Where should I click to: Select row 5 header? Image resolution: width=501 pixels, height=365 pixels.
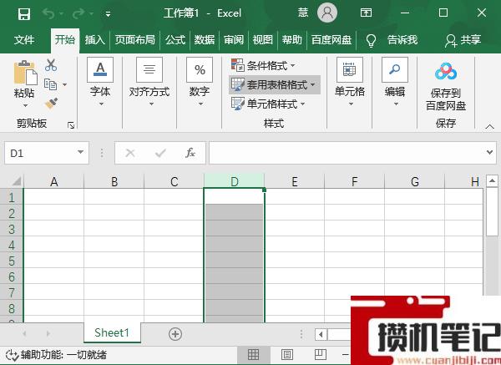[12, 261]
